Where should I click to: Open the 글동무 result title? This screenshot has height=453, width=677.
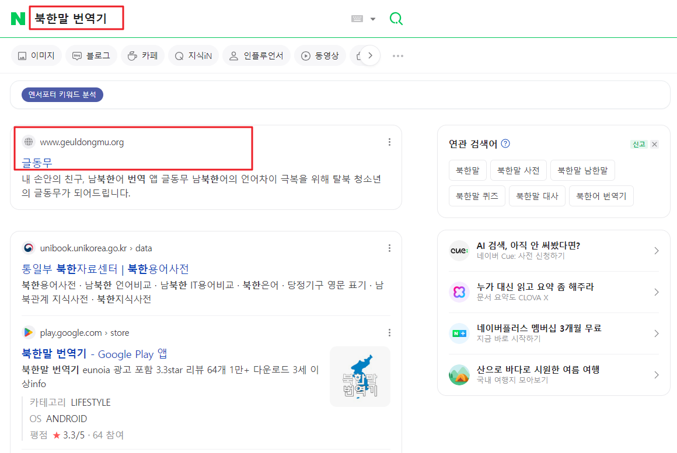[x=37, y=163]
